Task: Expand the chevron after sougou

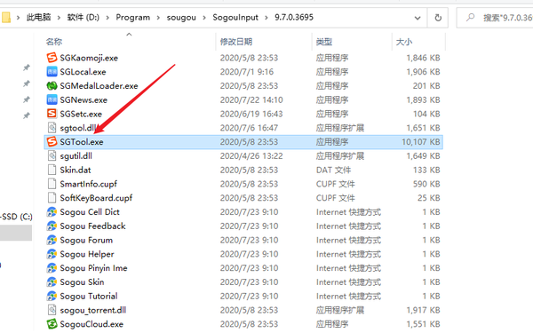Action: point(204,18)
